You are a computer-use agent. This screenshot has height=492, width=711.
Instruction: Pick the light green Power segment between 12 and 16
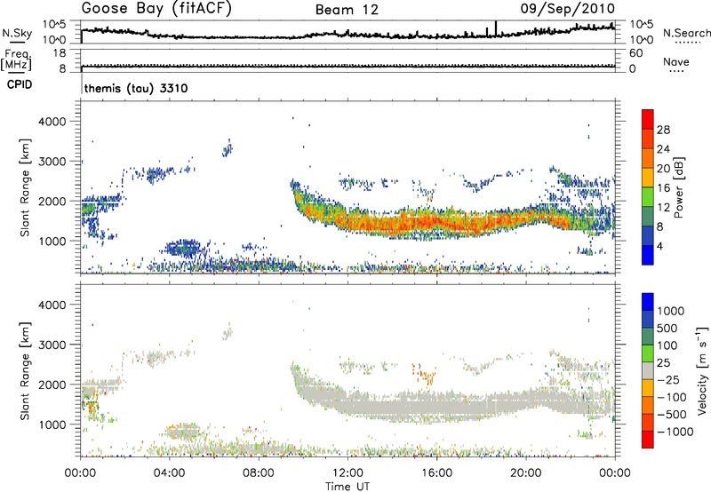tap(648, 196)
